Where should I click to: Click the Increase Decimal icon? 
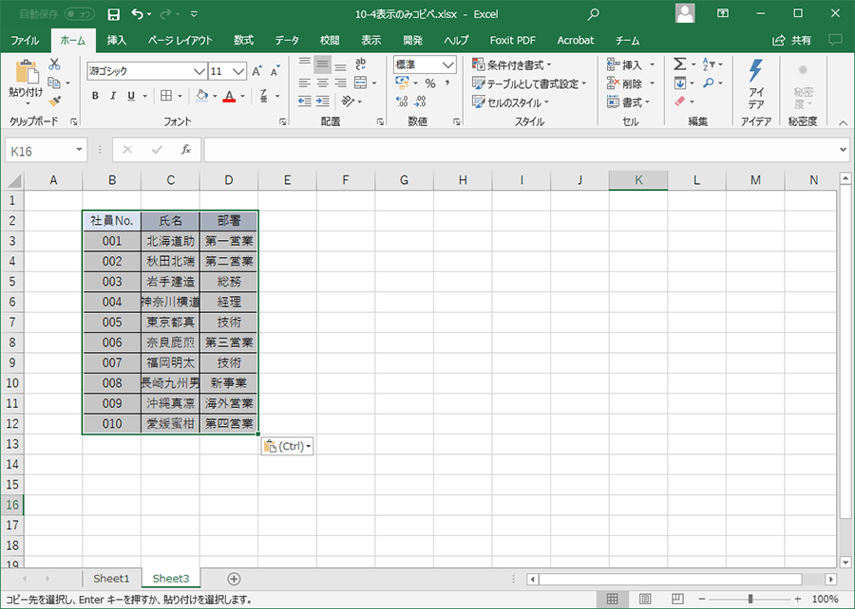tap(402, 101)
